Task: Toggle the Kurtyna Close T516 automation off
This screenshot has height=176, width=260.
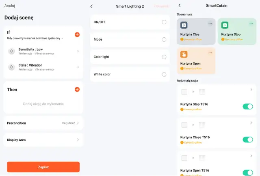Action: pyautogui.click(x=248, y=140)
